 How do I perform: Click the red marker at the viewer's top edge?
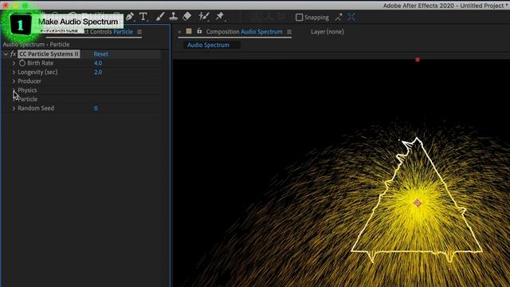[x=418, y=60]
